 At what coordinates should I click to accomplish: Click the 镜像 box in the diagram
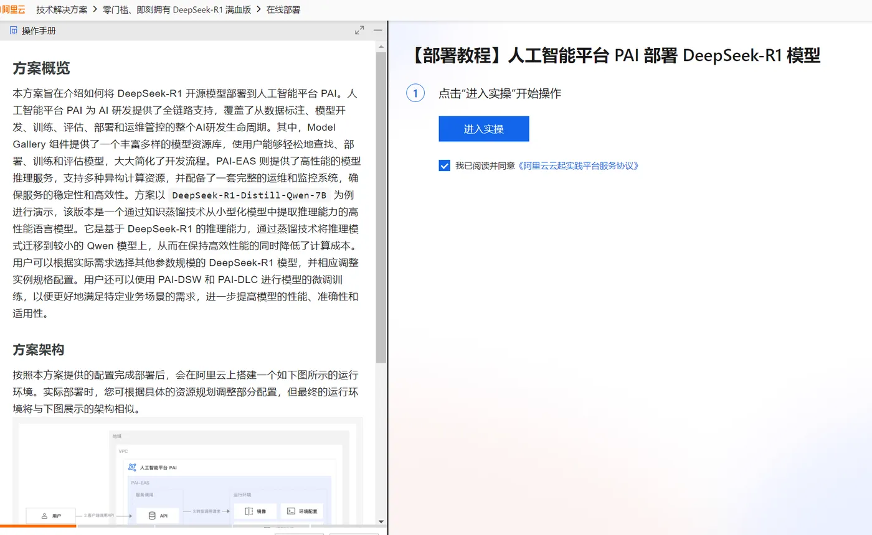[255, 511]
